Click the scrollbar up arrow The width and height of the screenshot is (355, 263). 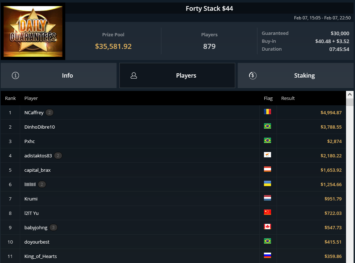tap(350, 94)
